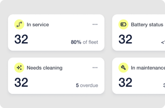Select the Needs cleaning card title

pos(45,68)
